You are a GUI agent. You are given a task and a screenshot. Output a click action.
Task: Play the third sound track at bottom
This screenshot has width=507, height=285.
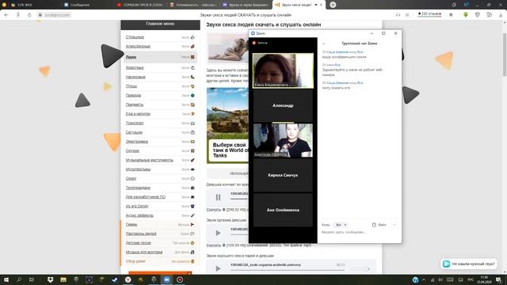click(x=218, y=268)
